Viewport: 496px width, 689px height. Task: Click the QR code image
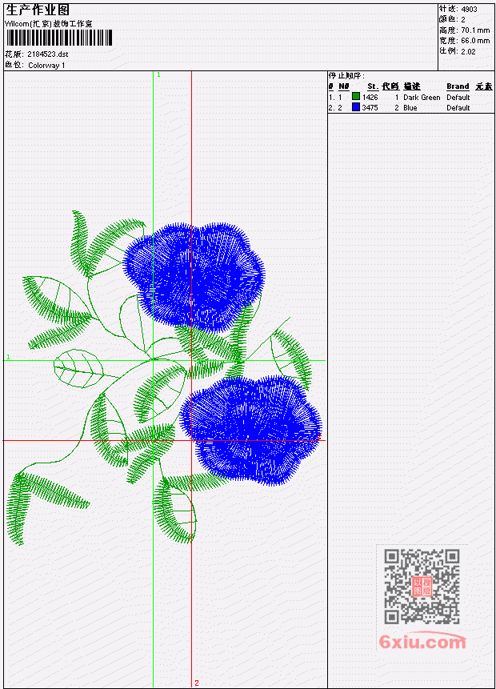[422, 587]
